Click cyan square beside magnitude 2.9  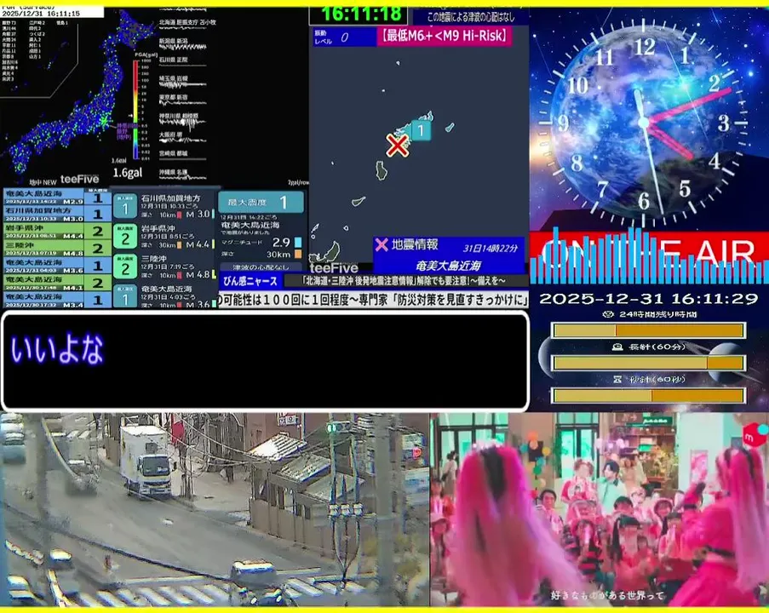tap(298, 243)
